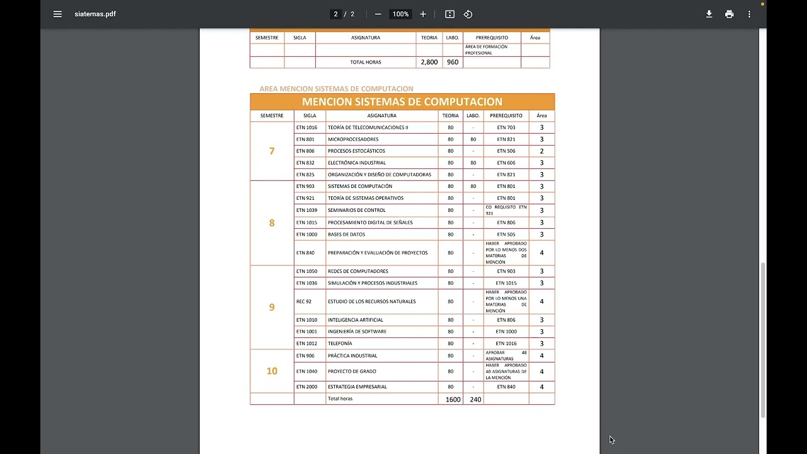Select the TELEFONÍA subject cell
This screenshot has width=807, height=454.
coord(381,344)
